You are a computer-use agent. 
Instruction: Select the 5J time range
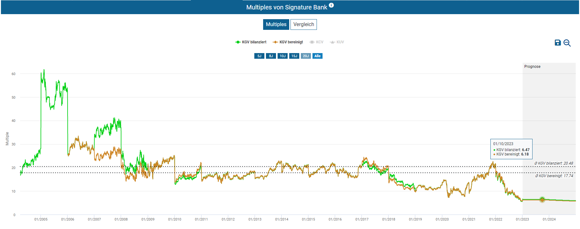[259, 56]
